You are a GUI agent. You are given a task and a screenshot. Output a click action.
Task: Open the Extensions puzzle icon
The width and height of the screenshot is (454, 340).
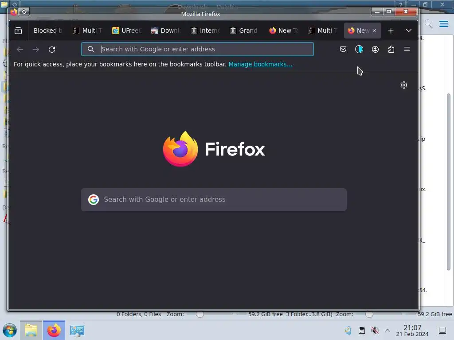click(x=391, y=49)
